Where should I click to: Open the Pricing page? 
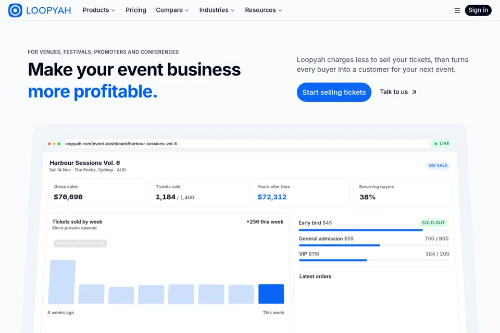pos(136,10)
